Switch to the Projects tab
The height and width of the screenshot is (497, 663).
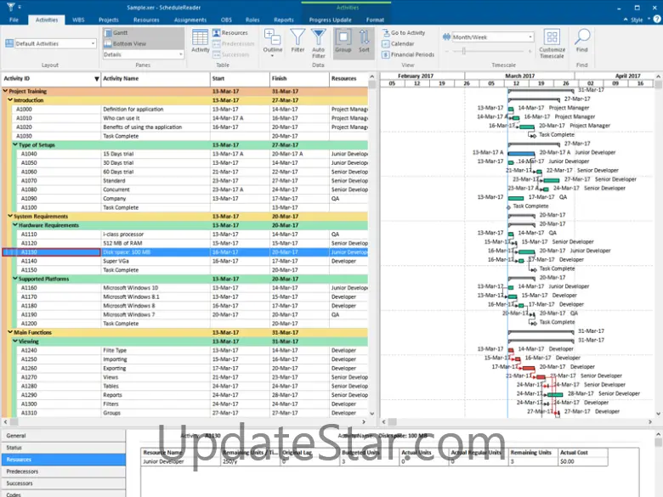(109, 20)
